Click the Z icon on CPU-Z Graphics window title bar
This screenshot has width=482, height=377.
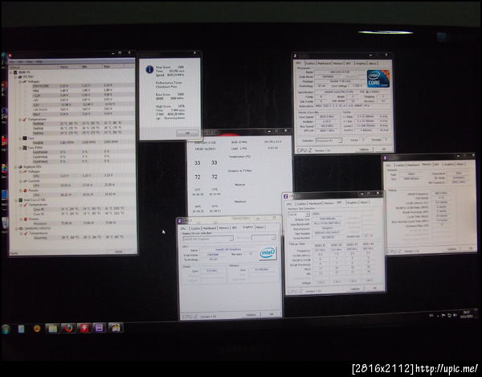click(x=180, y=221)
